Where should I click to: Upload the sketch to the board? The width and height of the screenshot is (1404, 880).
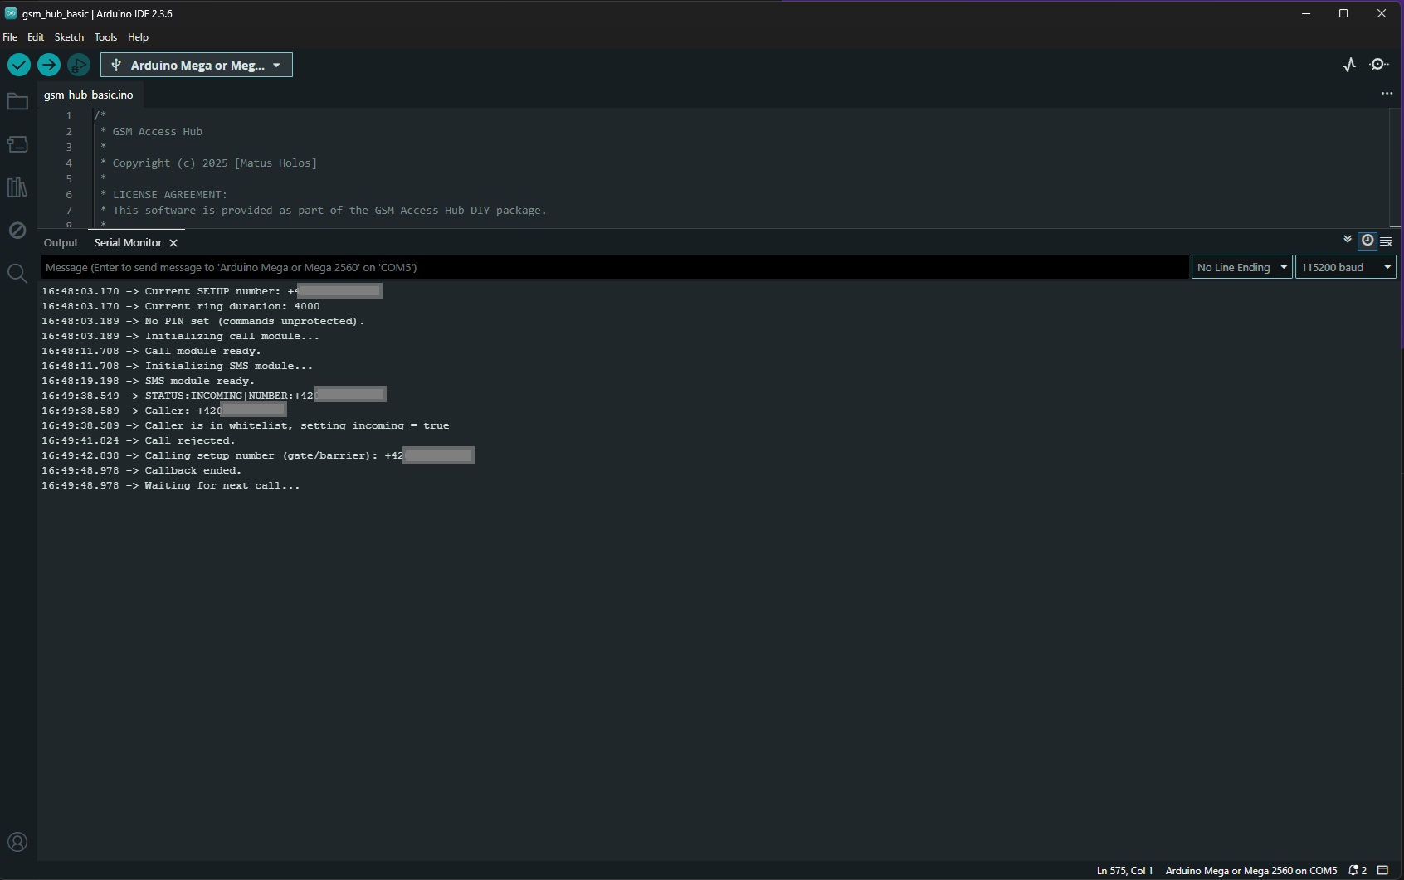point(49,65)
